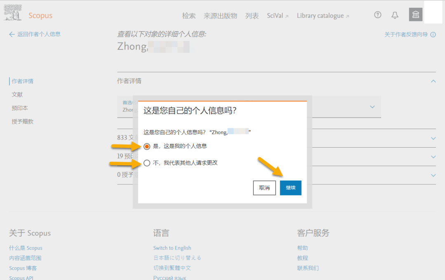
Task: Select 授予赠款 in the left sidebar
Action: click(23, 121)
